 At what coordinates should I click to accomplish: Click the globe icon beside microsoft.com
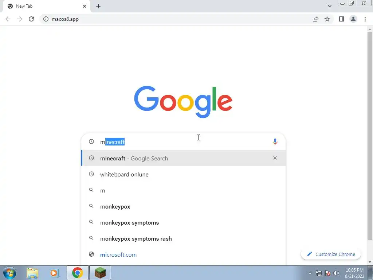[x=91, y=254]
